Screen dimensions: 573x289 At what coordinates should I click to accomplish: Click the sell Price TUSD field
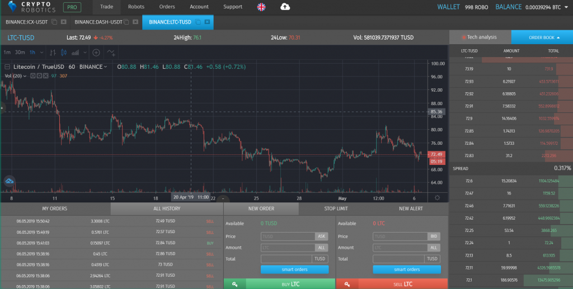pyautogui.click(x=400, y=236)
